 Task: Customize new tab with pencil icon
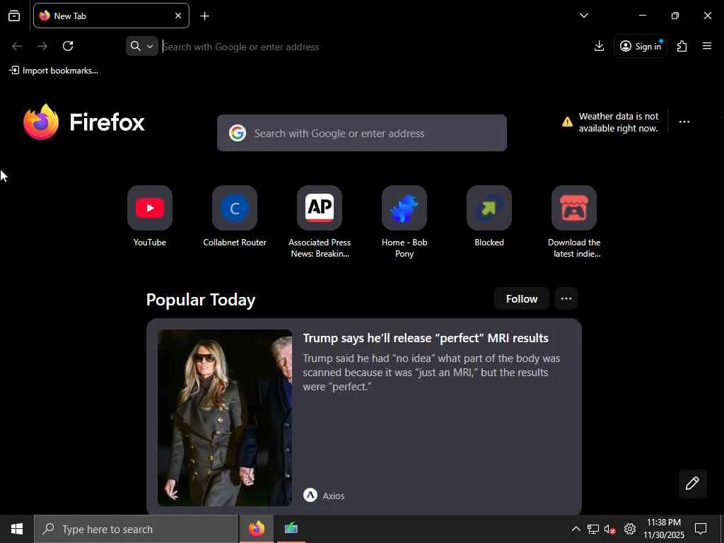pyautogui.click(x=692, y=484)
